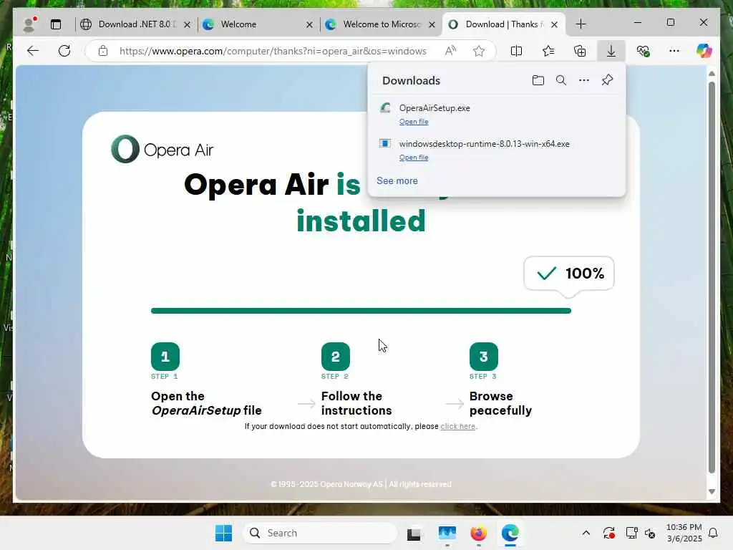Show hidden system tray icons
Screen dimensions: 733x550
[x=586, y=533]
